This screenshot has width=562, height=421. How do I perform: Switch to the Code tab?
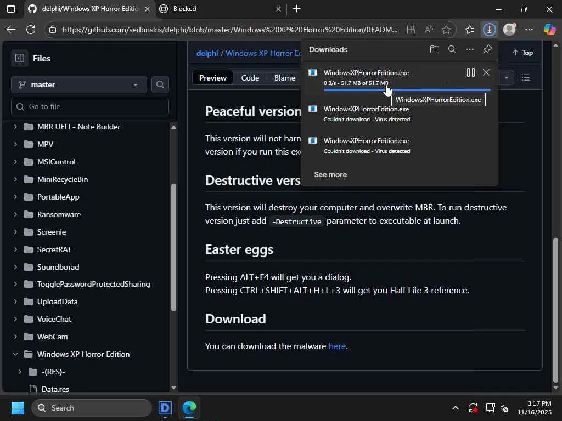click(250, 78)
